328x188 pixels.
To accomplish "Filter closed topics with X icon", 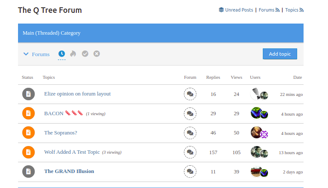I will (x=96, y=54).
